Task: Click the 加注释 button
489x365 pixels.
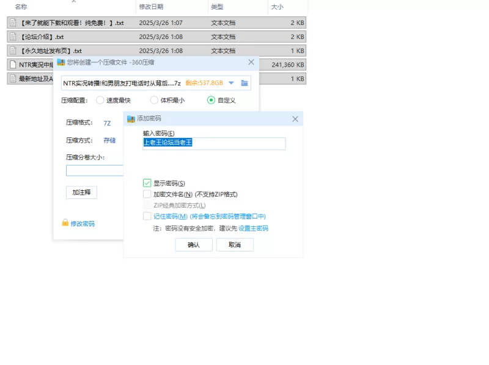Action: coord(81,192)
